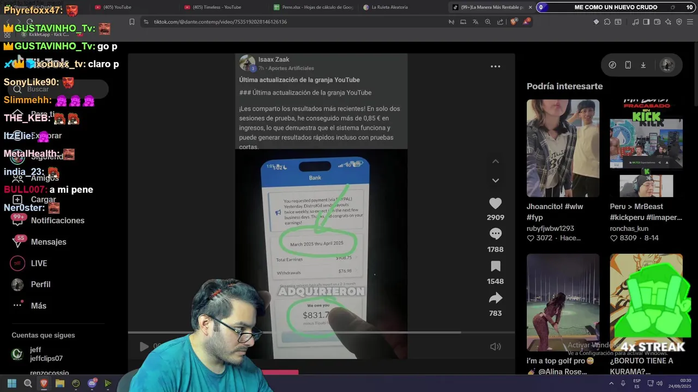Click the bookmark page icon in address bar
698x392 pixels.
point(132,22)
